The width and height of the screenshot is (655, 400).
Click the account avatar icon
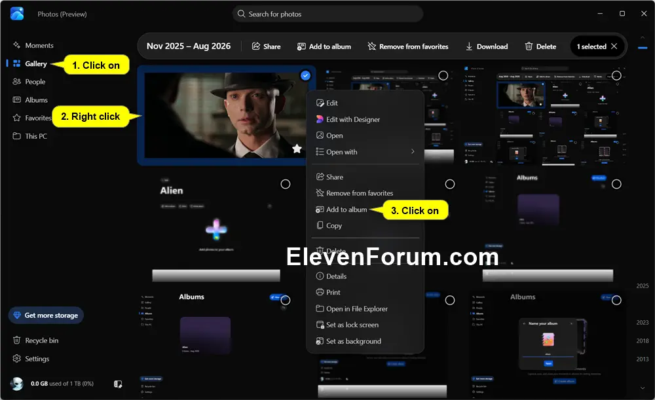point(17,383)
